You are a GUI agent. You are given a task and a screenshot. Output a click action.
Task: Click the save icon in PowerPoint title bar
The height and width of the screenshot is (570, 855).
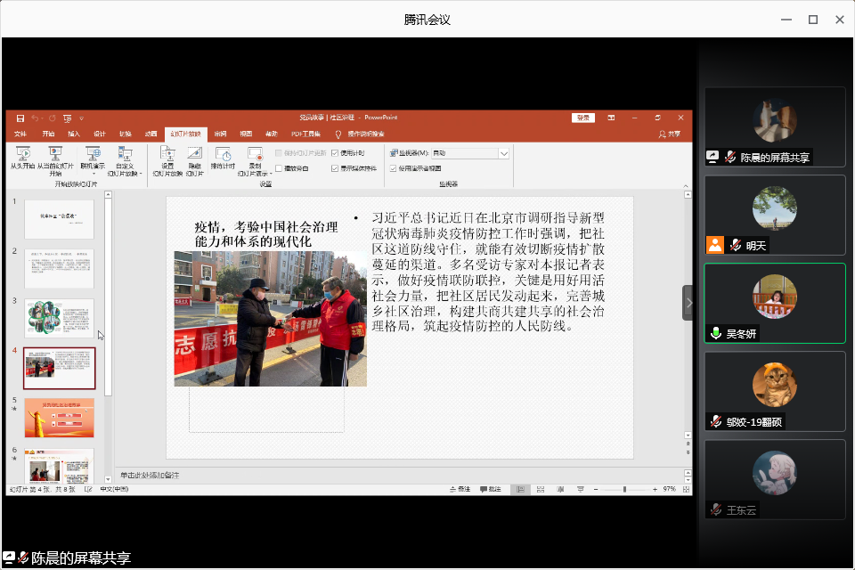click(20, 118)
